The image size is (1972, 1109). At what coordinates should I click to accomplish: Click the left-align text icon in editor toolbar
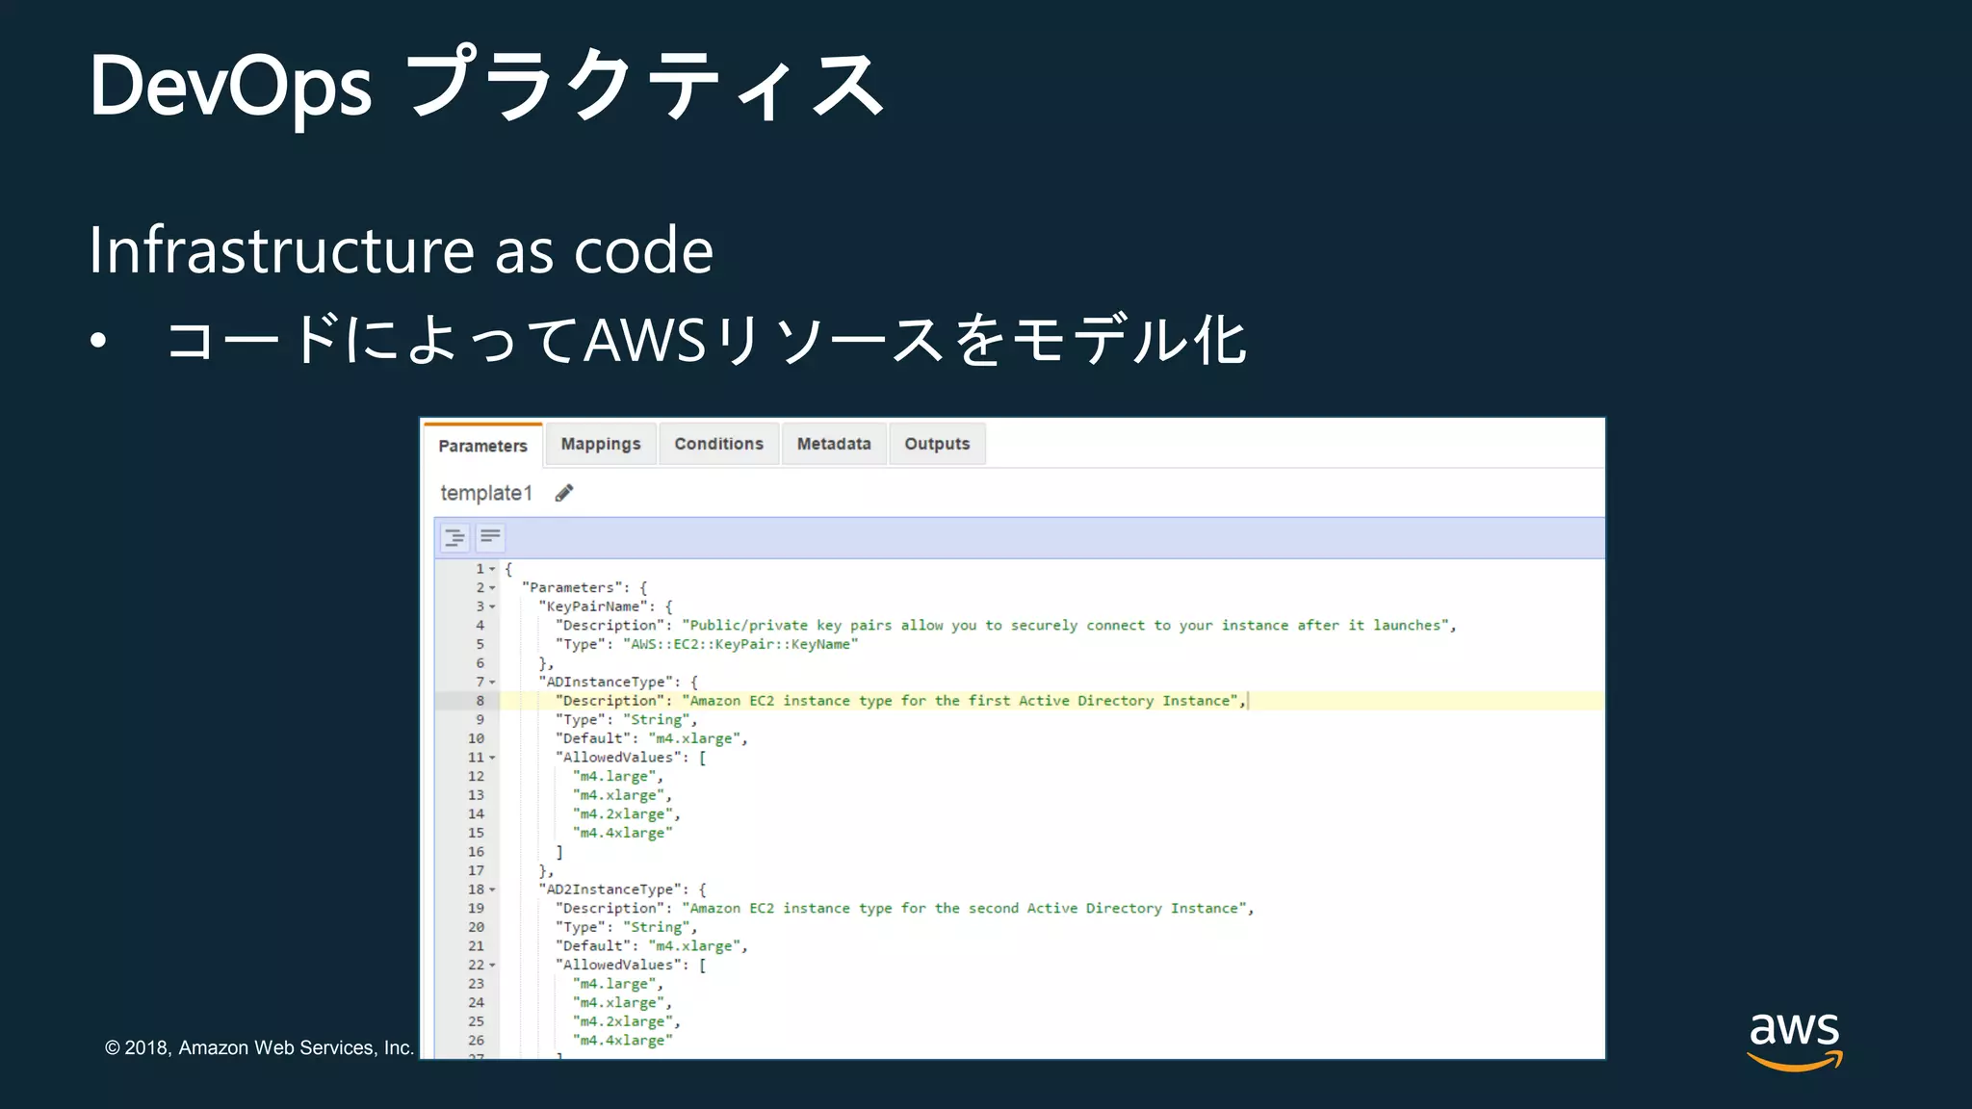(490, 537)
